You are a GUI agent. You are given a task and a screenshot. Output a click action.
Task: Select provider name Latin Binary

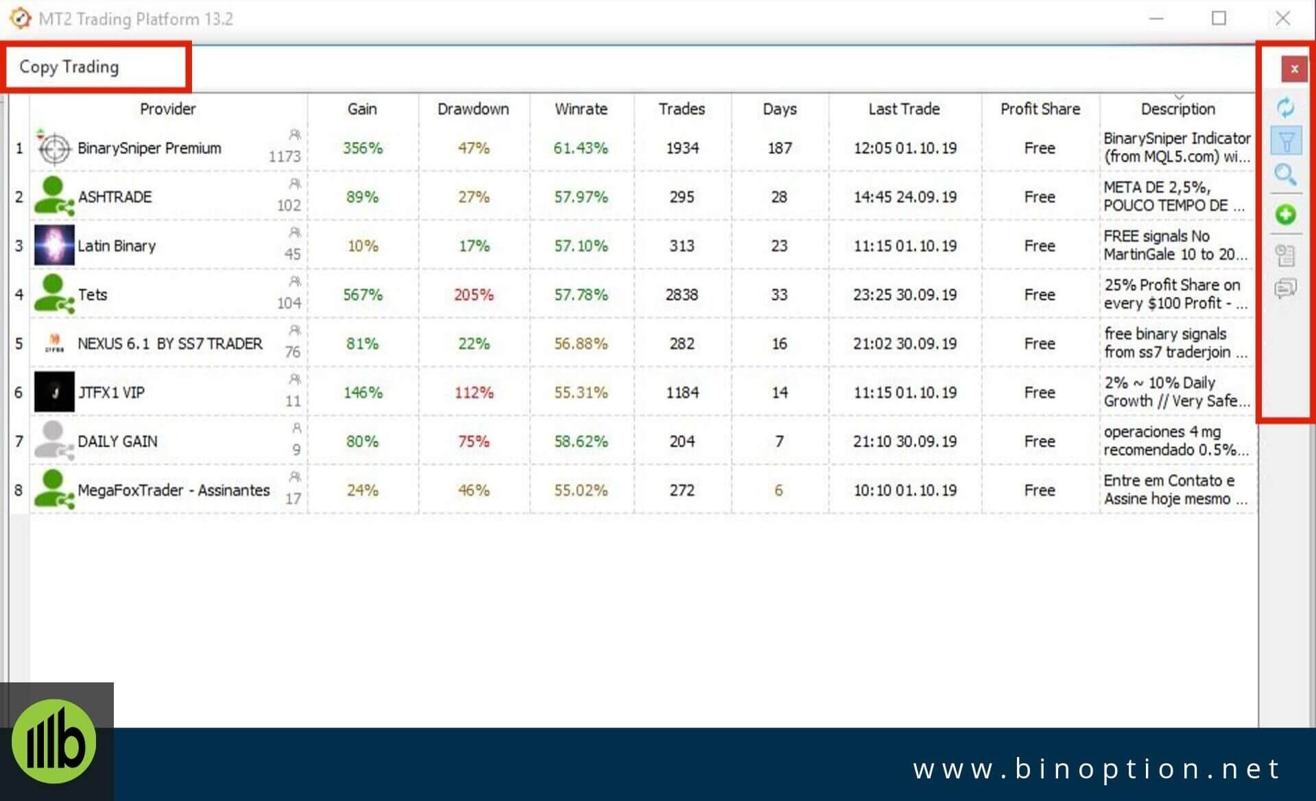117,246
